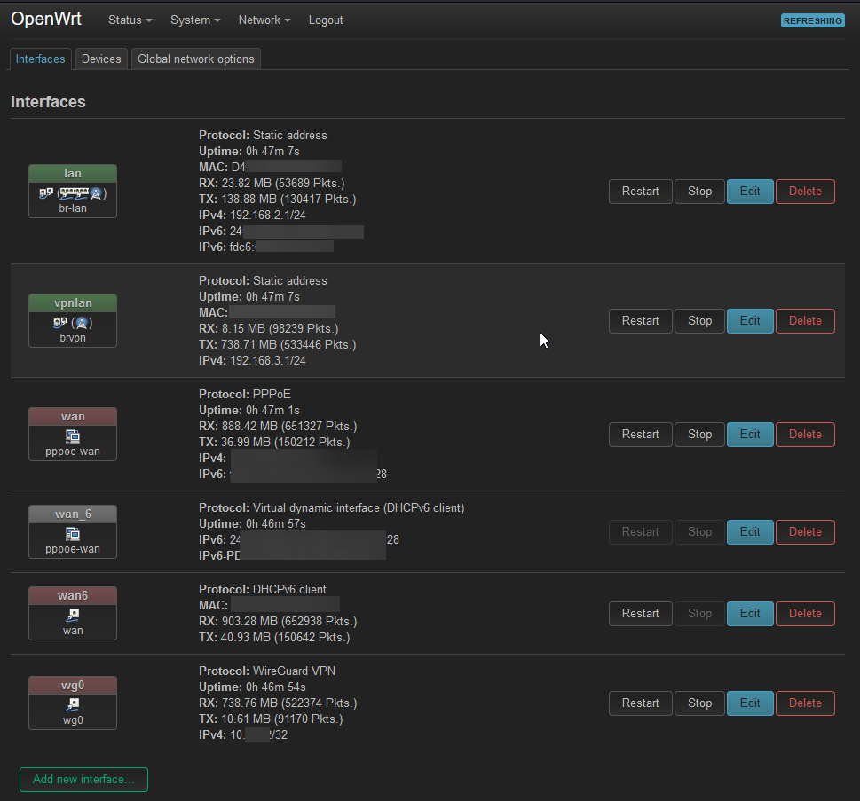Restart the lan interface
The image size is (860, 801).
click(x=640, y=192)
